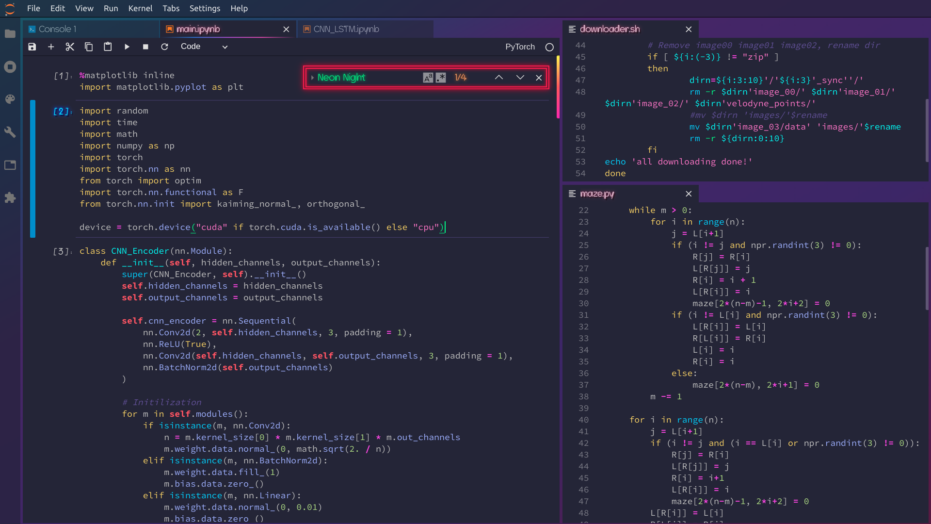Run the selected cell
This screenshot has height=524, width=931.
click(127, 47)
